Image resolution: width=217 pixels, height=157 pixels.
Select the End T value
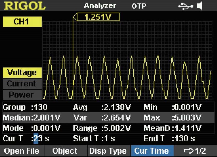coord(184,138)
